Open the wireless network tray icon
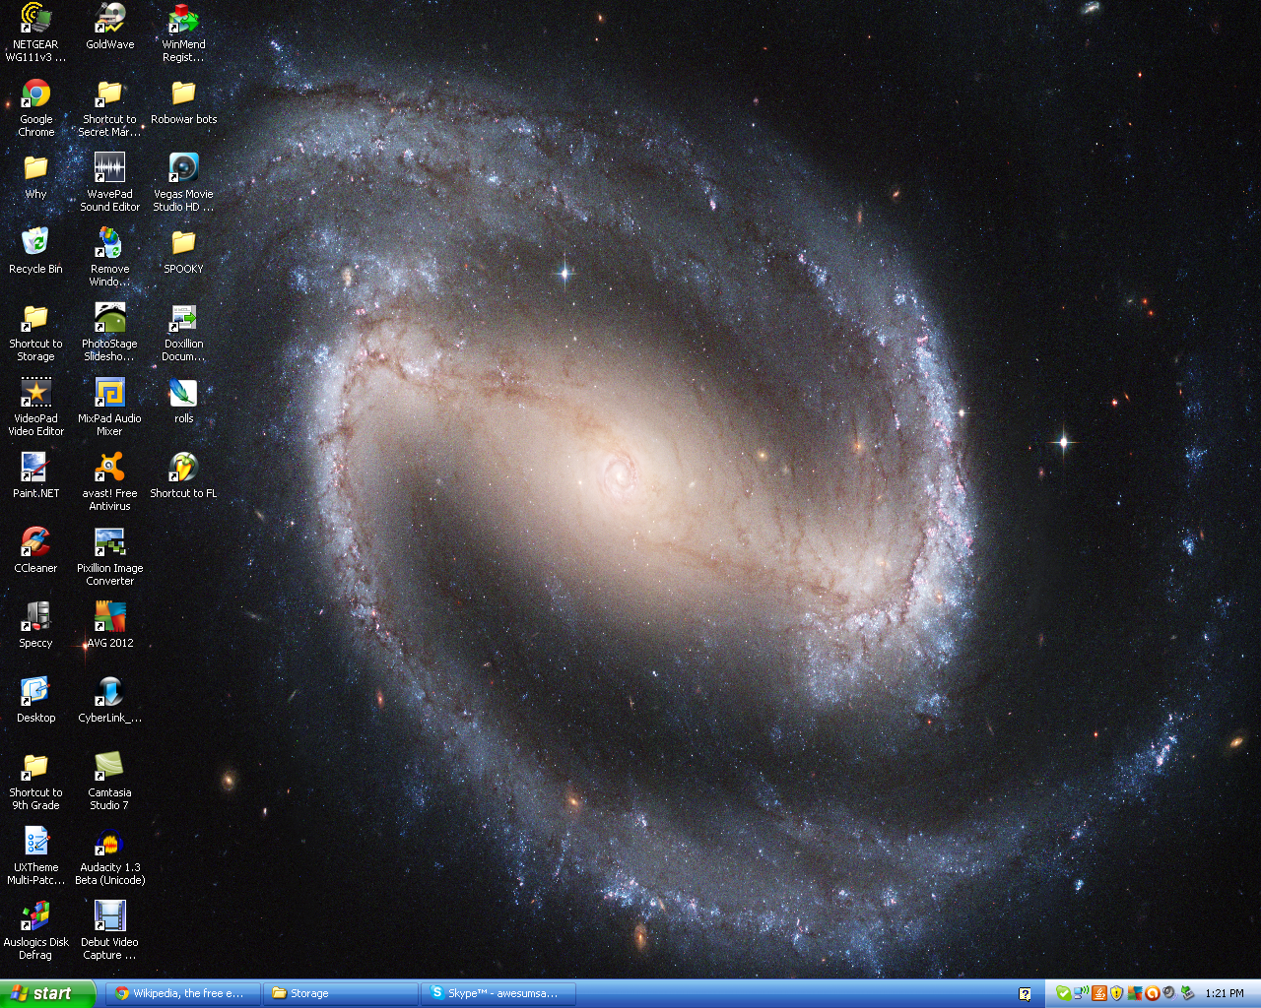The image size is (1261, 1008). click(x=1081, y=992)
